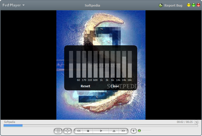Click the green bug icon
202x136 pixels.
click(161, 5)
